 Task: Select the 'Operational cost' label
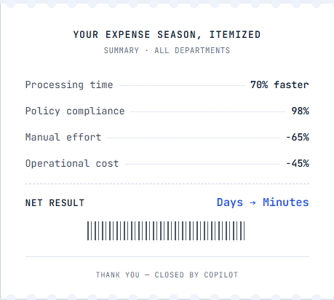(72, 164)
